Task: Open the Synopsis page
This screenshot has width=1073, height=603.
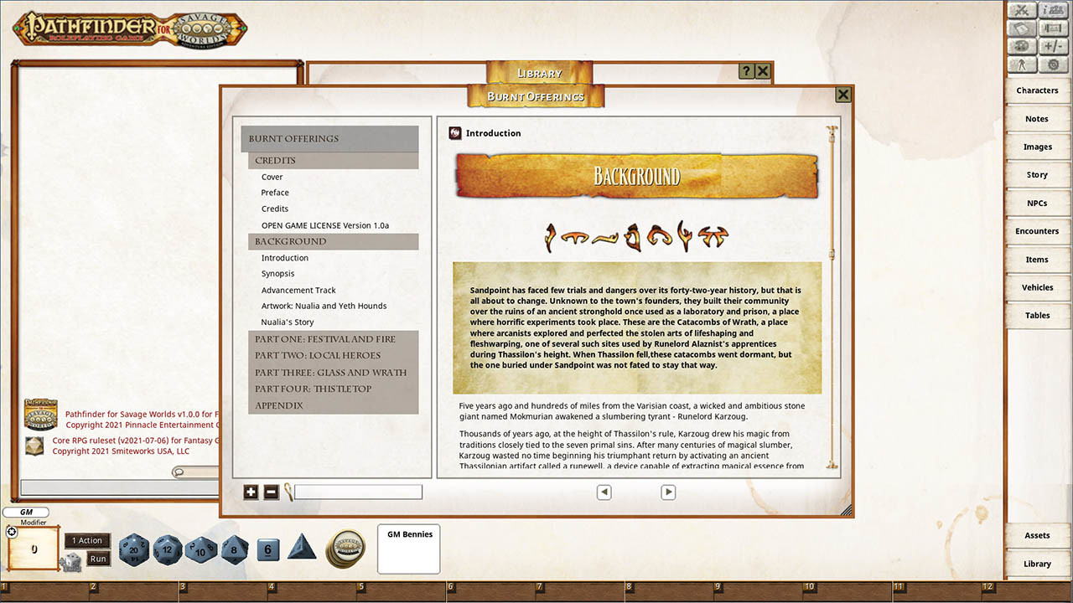Action: [x=277, y=274]
